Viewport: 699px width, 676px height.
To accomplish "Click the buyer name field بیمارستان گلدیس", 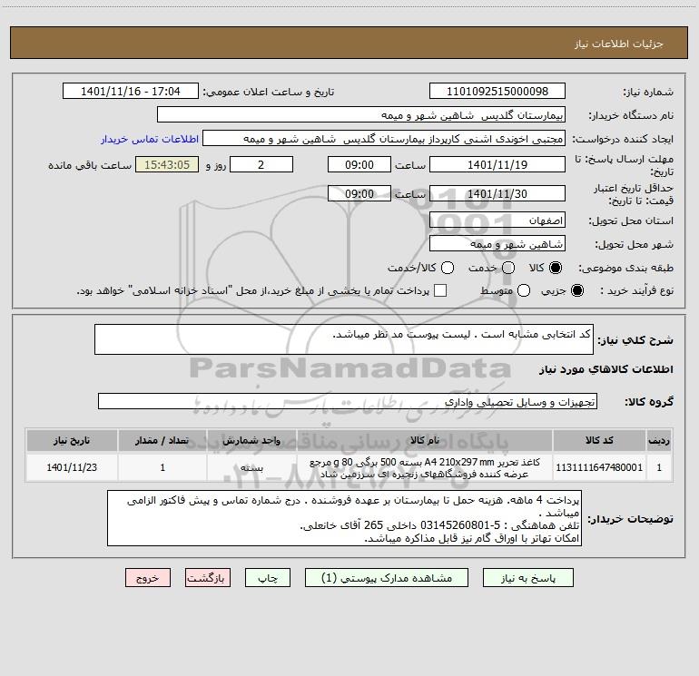I will click(x=361, y=115).
